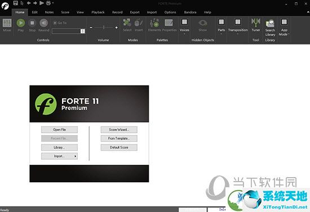The width and height of the screenshot is (310, 212).
Task: Activate Select mode
Action: pyautogui.click(x=127, y=25)
